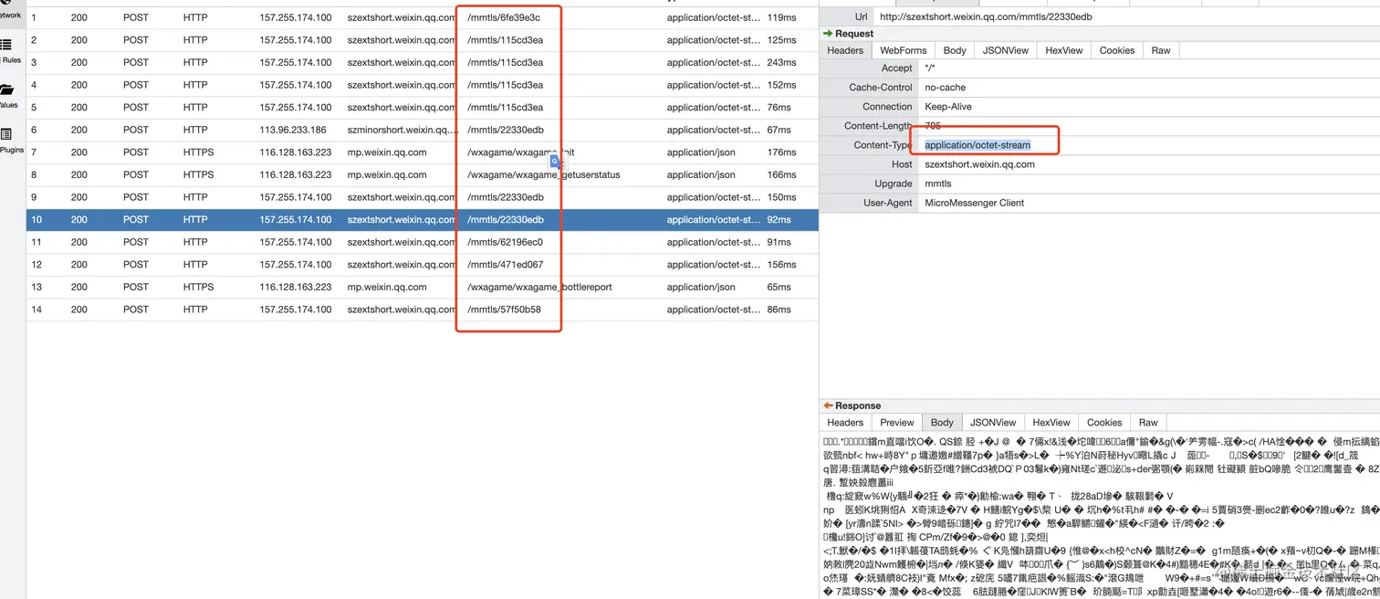Viewport: 1380px width, 599px height.
Task: Open the Values folder icon in sidebar
Action: (x=6, y=89)
